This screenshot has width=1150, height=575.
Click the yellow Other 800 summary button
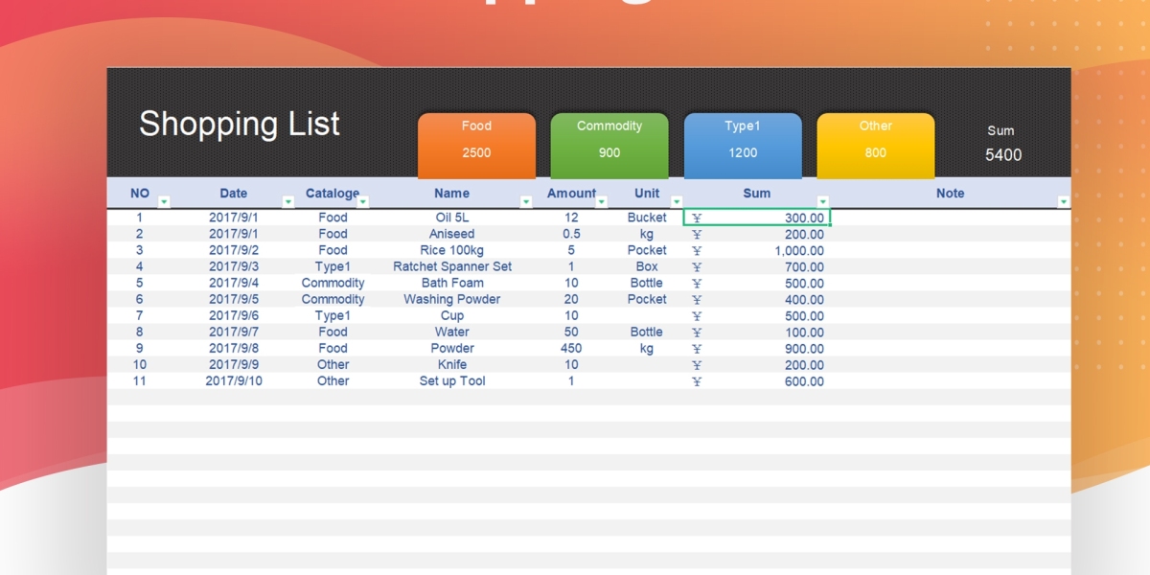point(876,146)
